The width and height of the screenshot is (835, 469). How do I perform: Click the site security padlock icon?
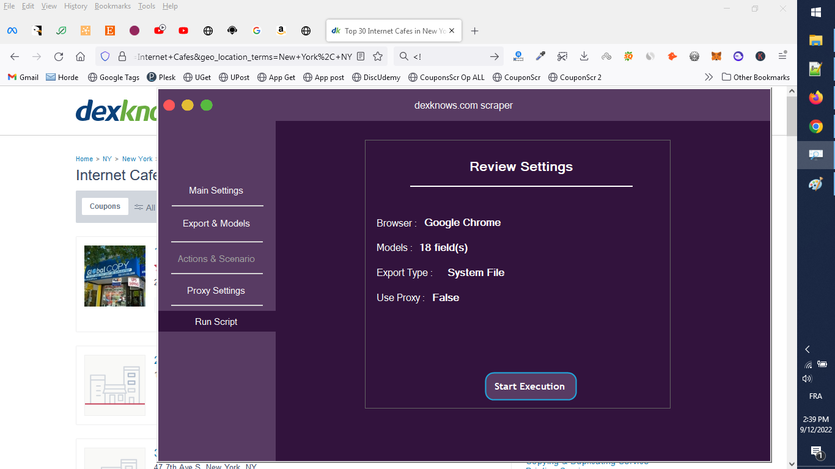[122, 57]
